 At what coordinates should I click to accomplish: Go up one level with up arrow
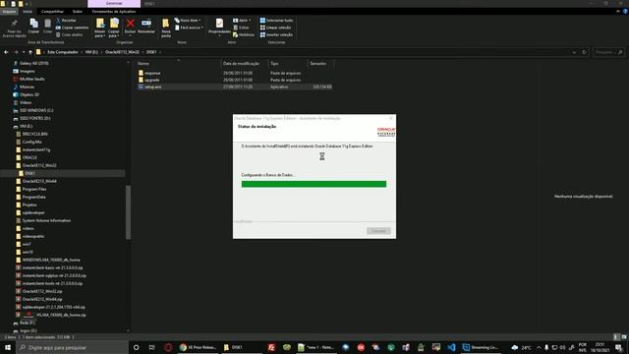point(30,52)
